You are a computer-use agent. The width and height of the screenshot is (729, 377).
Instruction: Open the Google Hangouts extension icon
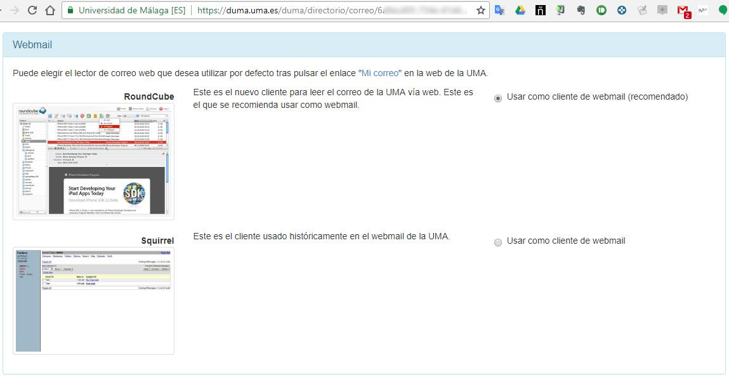(723, 11)
